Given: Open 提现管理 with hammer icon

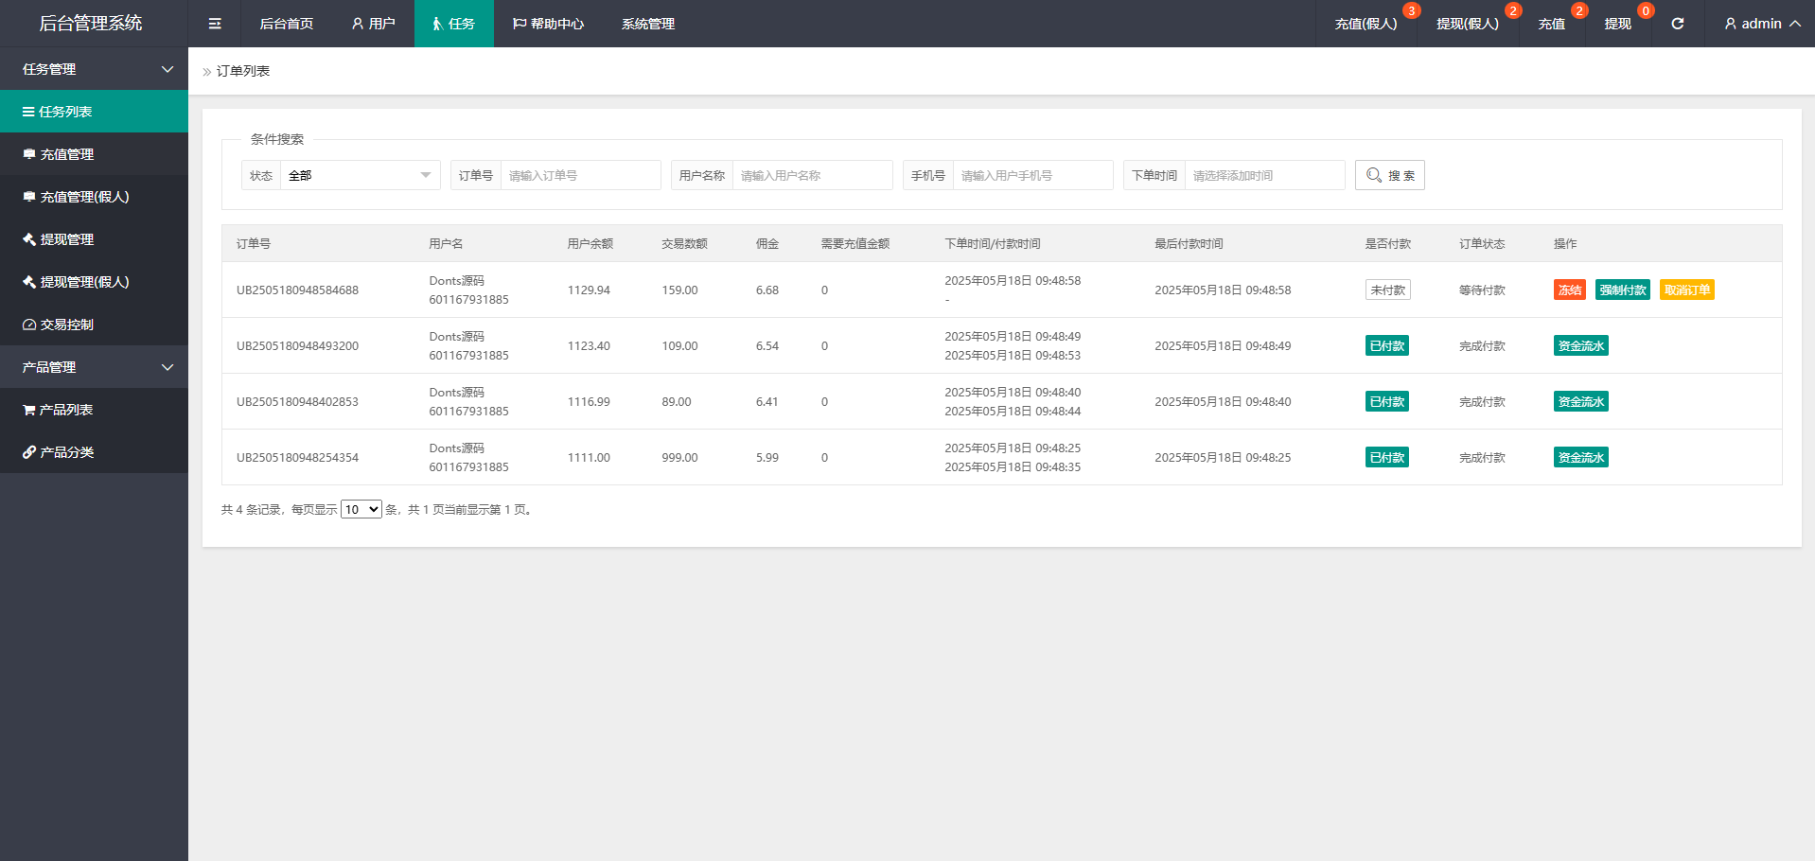Looking at the screenshot, I should pyautogui.click(x=66, y=239).
